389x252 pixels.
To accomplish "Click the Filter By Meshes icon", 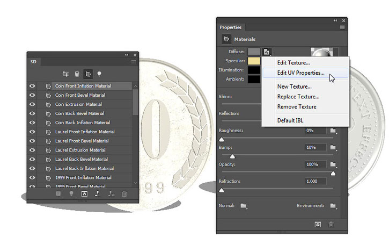I will pos(77,74).
